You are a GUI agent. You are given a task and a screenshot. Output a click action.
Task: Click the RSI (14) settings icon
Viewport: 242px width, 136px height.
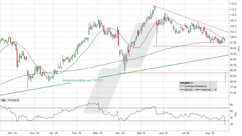coord(18,100)
